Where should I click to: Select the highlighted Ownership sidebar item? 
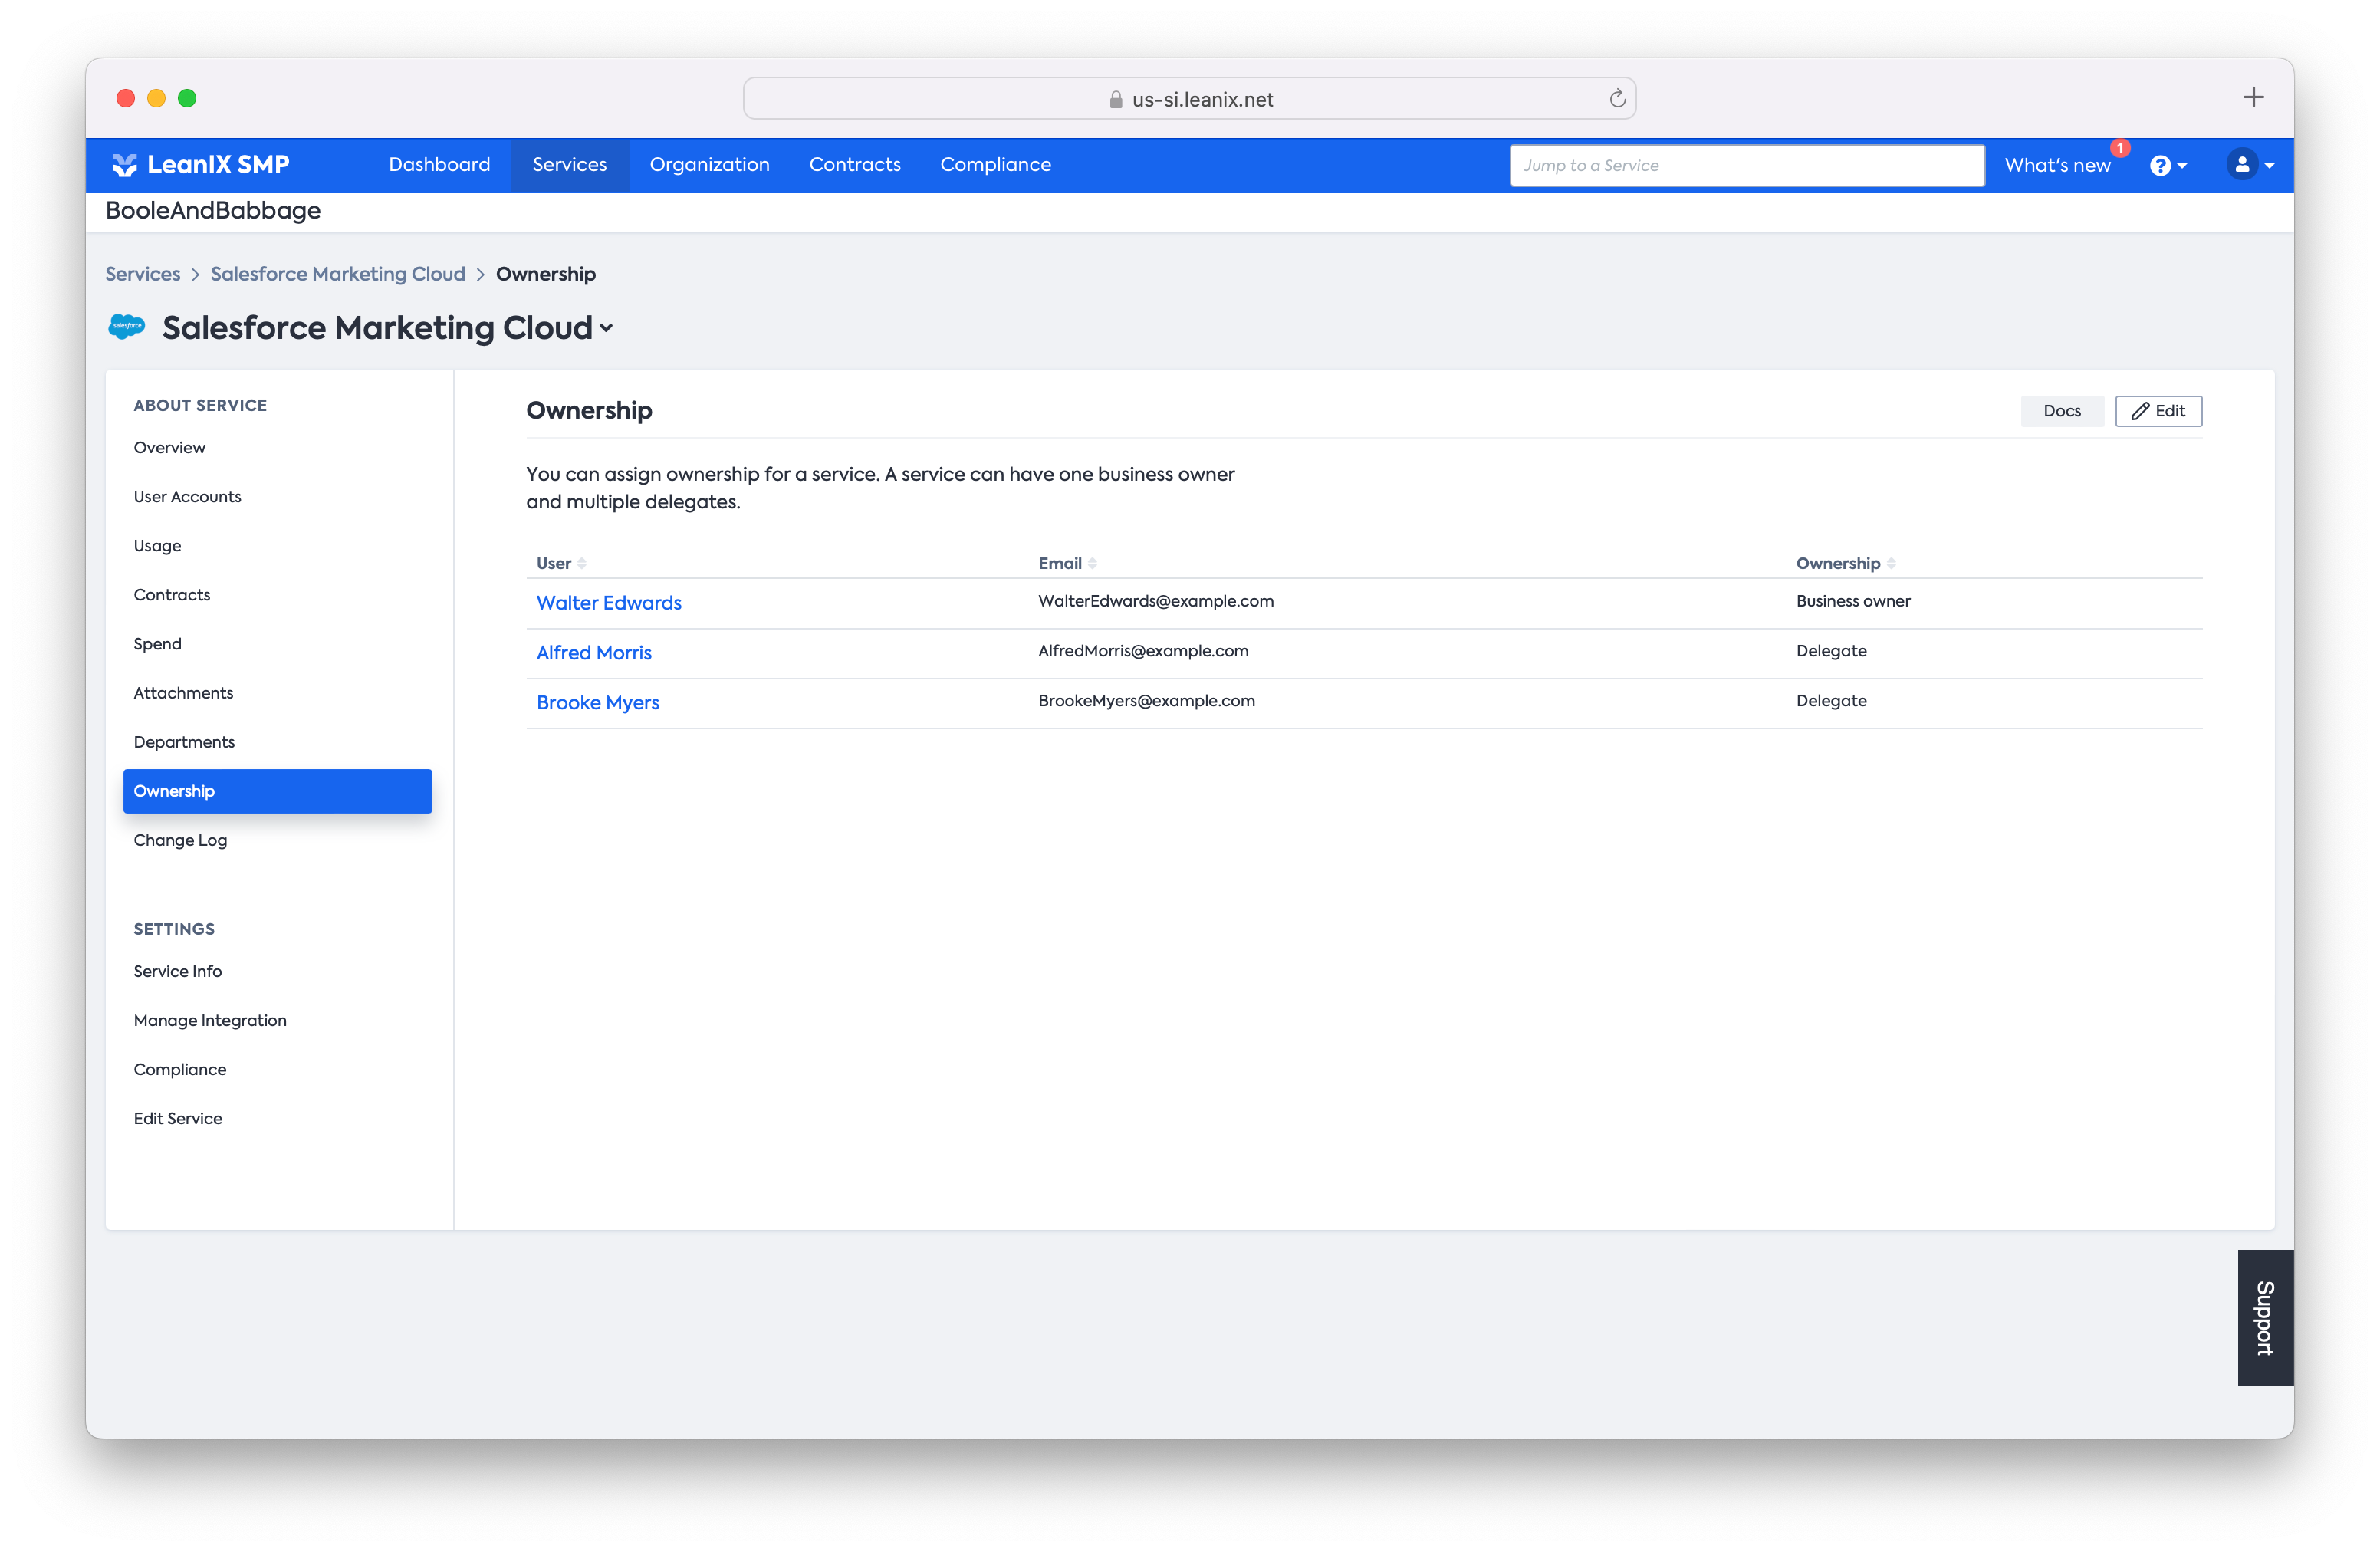point(277,791)
